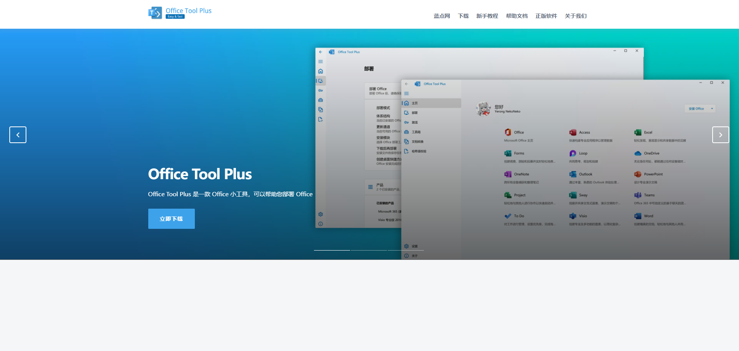Click the 您好 greeting text
Image resolution: width=739 pixels, height=351 pixels.
499,107
